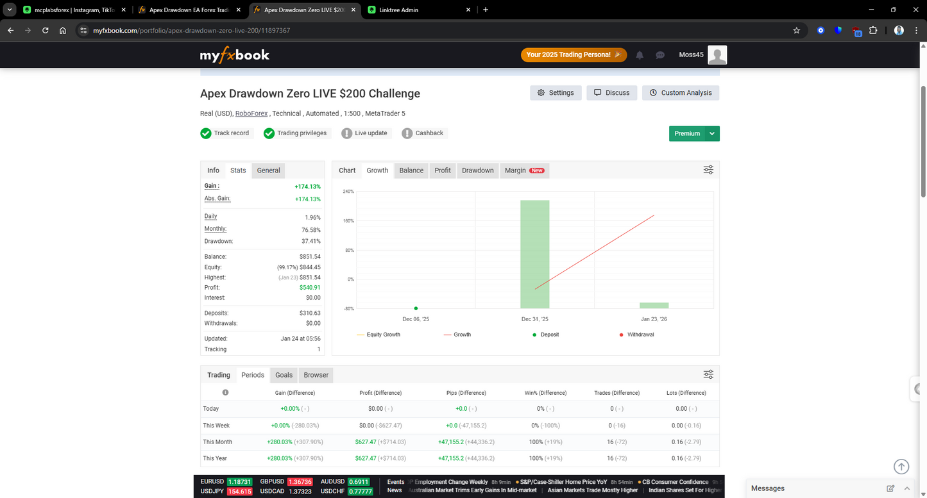Open the RoboForex broker link

251,113
